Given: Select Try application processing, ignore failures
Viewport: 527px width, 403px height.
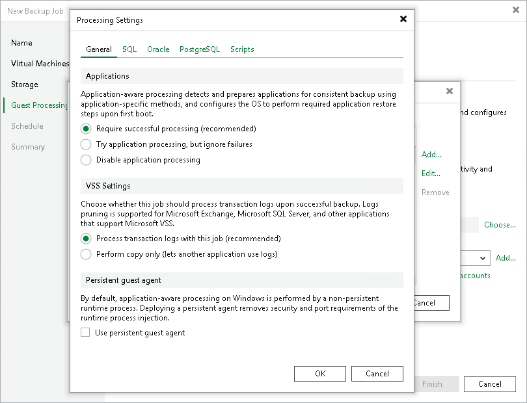Looking at the screenshot, I should (x=86, y=144).
